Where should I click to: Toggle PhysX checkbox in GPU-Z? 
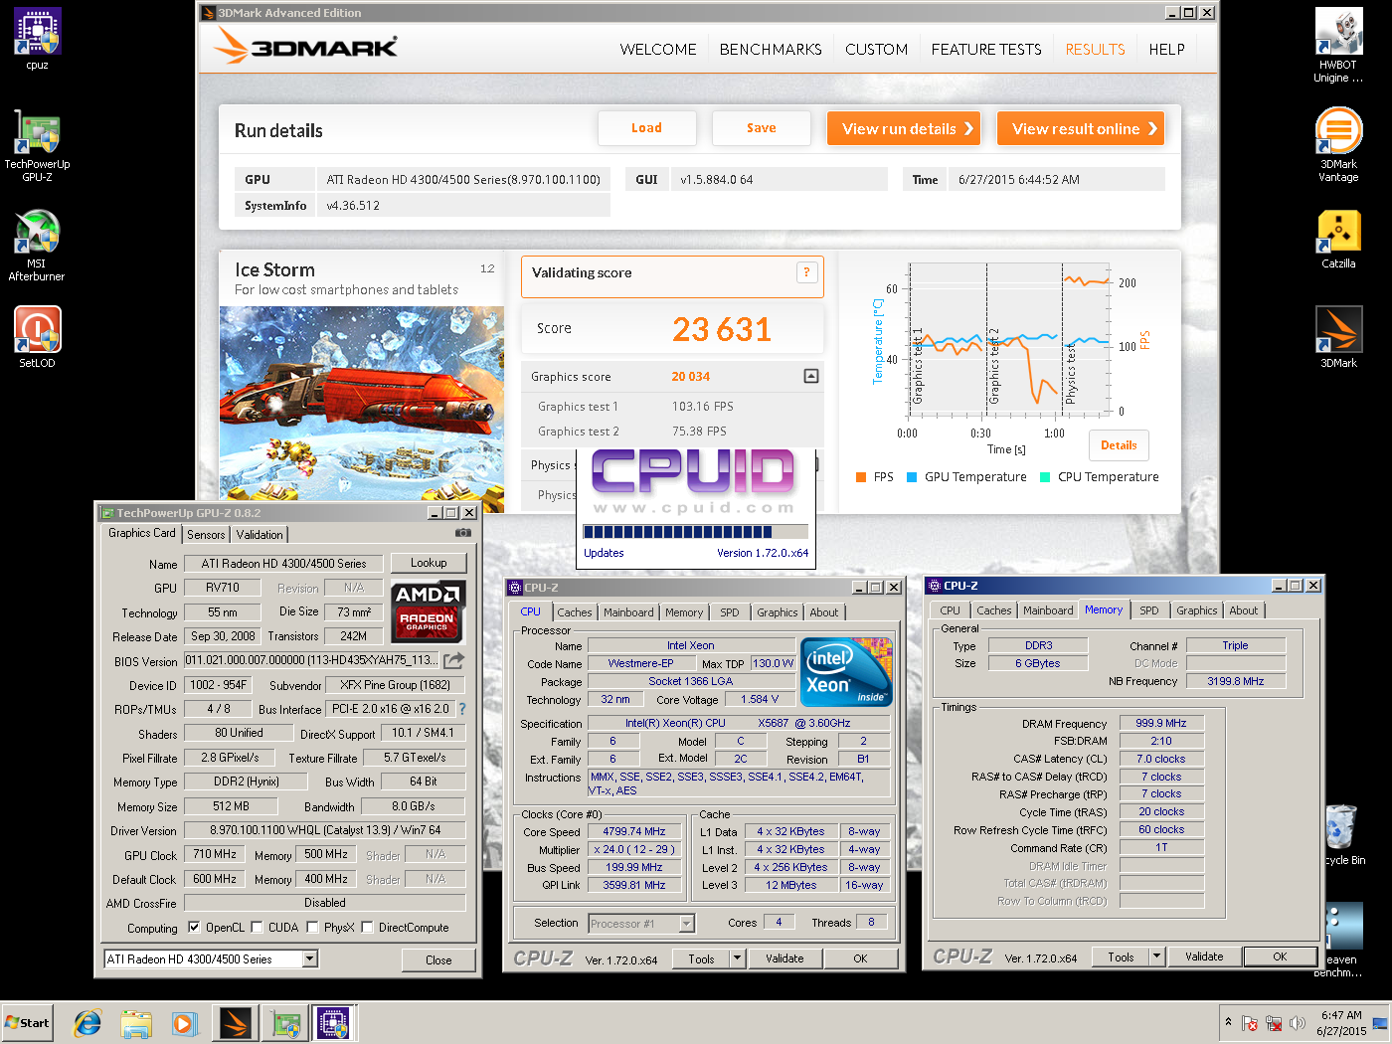click(312, 927)
